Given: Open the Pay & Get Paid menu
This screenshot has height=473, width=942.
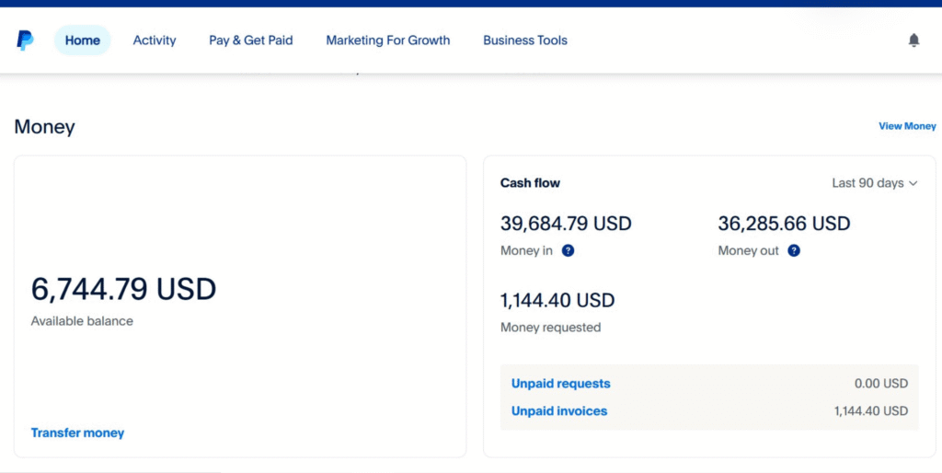Looking at the screenshot, I should [x=251, y=40].
